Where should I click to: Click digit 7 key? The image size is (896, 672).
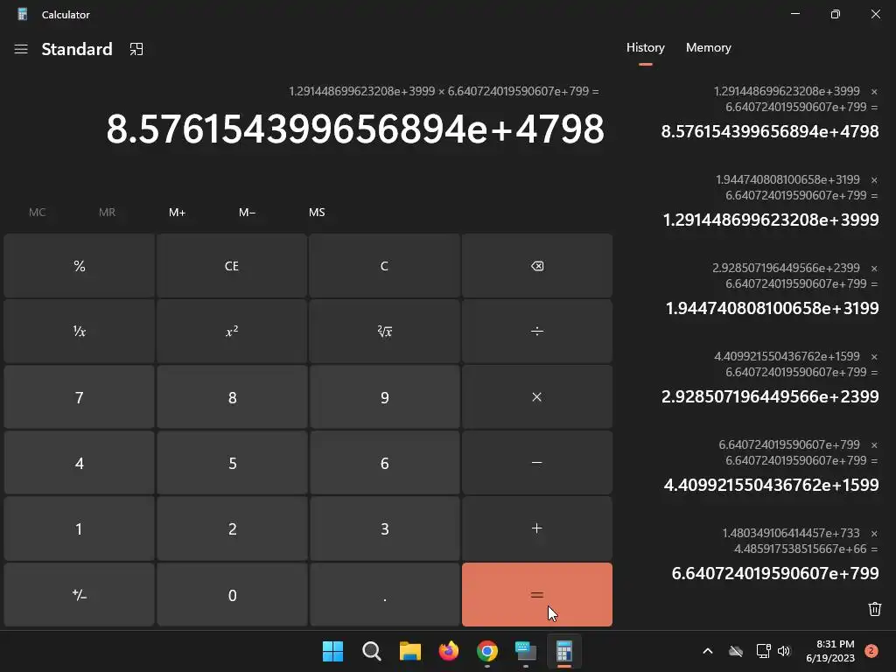point(80,397)
